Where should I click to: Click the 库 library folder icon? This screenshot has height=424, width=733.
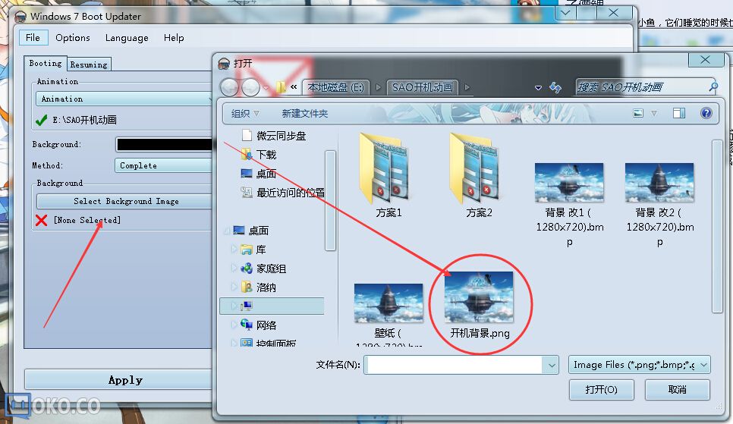coord(247,250)
